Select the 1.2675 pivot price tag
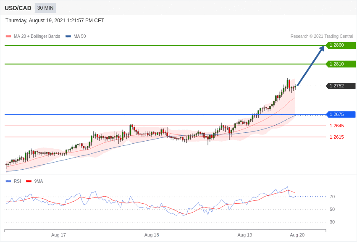The width and height of the screenshot is (357, 242). pyautogui.click(x=341, y=114)
